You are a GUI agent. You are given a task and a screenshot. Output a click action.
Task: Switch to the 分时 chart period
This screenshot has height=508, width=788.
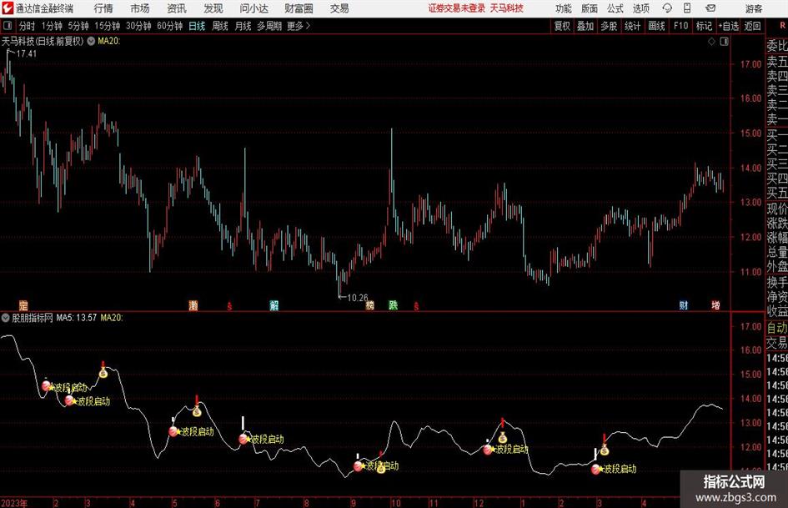pos(28,26)
